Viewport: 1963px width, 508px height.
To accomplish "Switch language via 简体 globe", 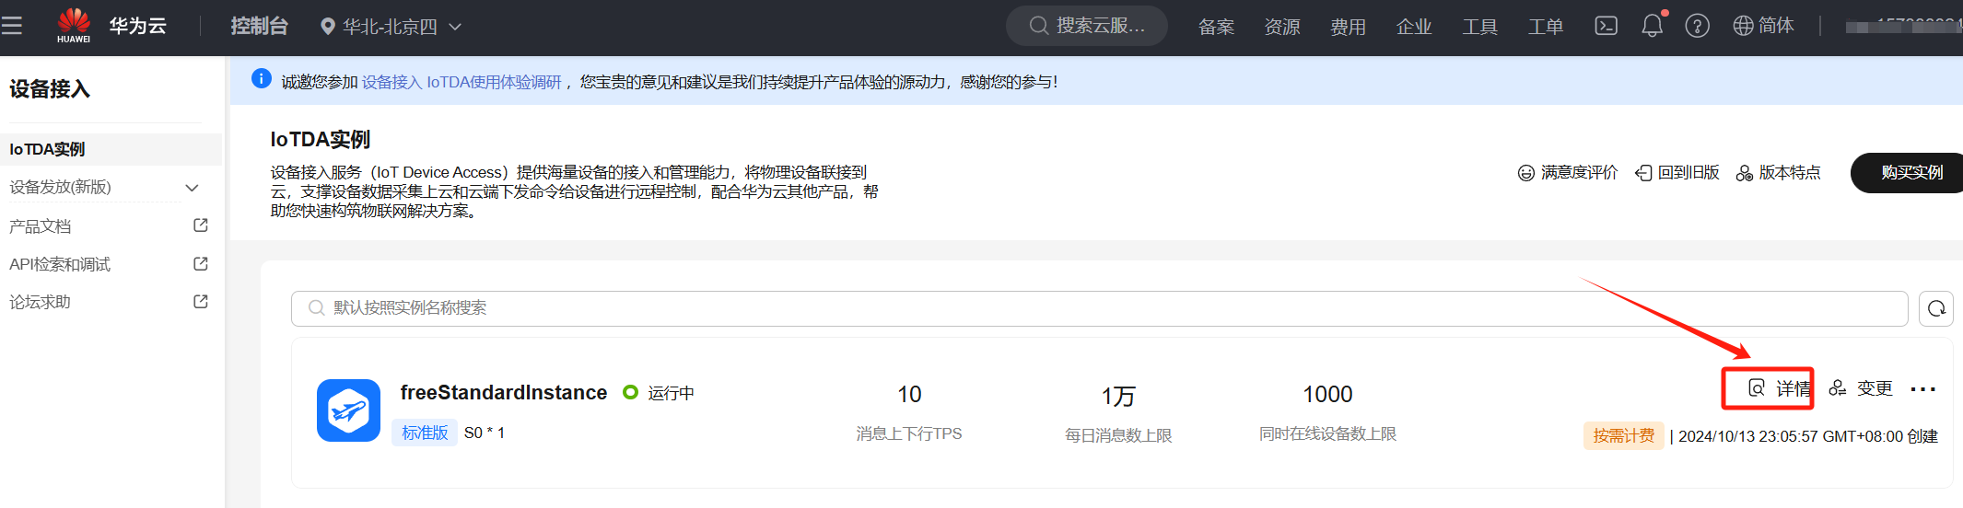I will (x=1763, y=26).
